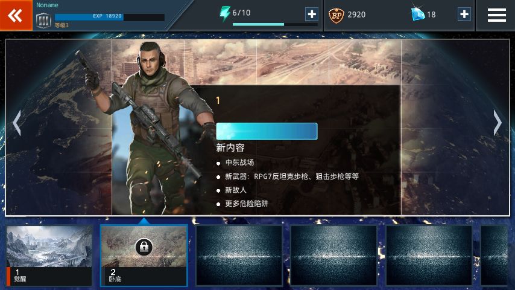Go to next chapter with right arrow
The width and height of the screenshot is (515, 290).
tap(498, 123)
